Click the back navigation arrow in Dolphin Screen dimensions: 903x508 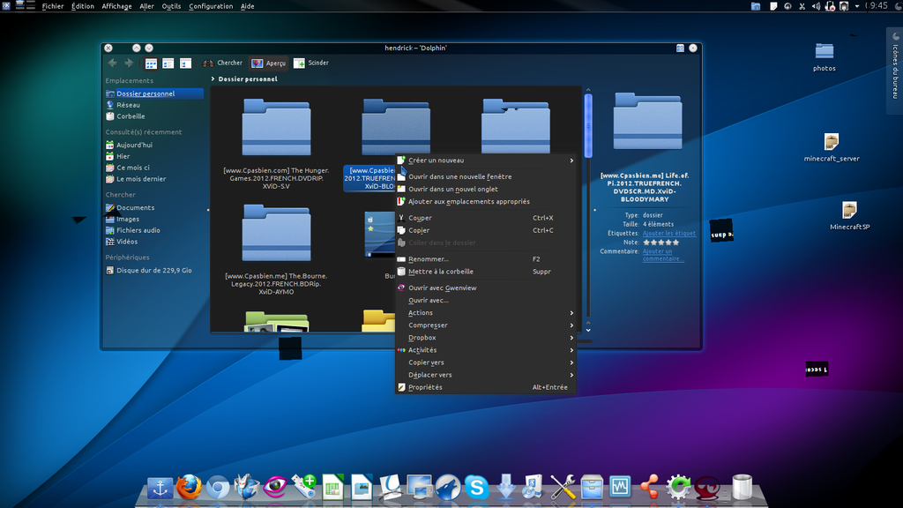112,63
